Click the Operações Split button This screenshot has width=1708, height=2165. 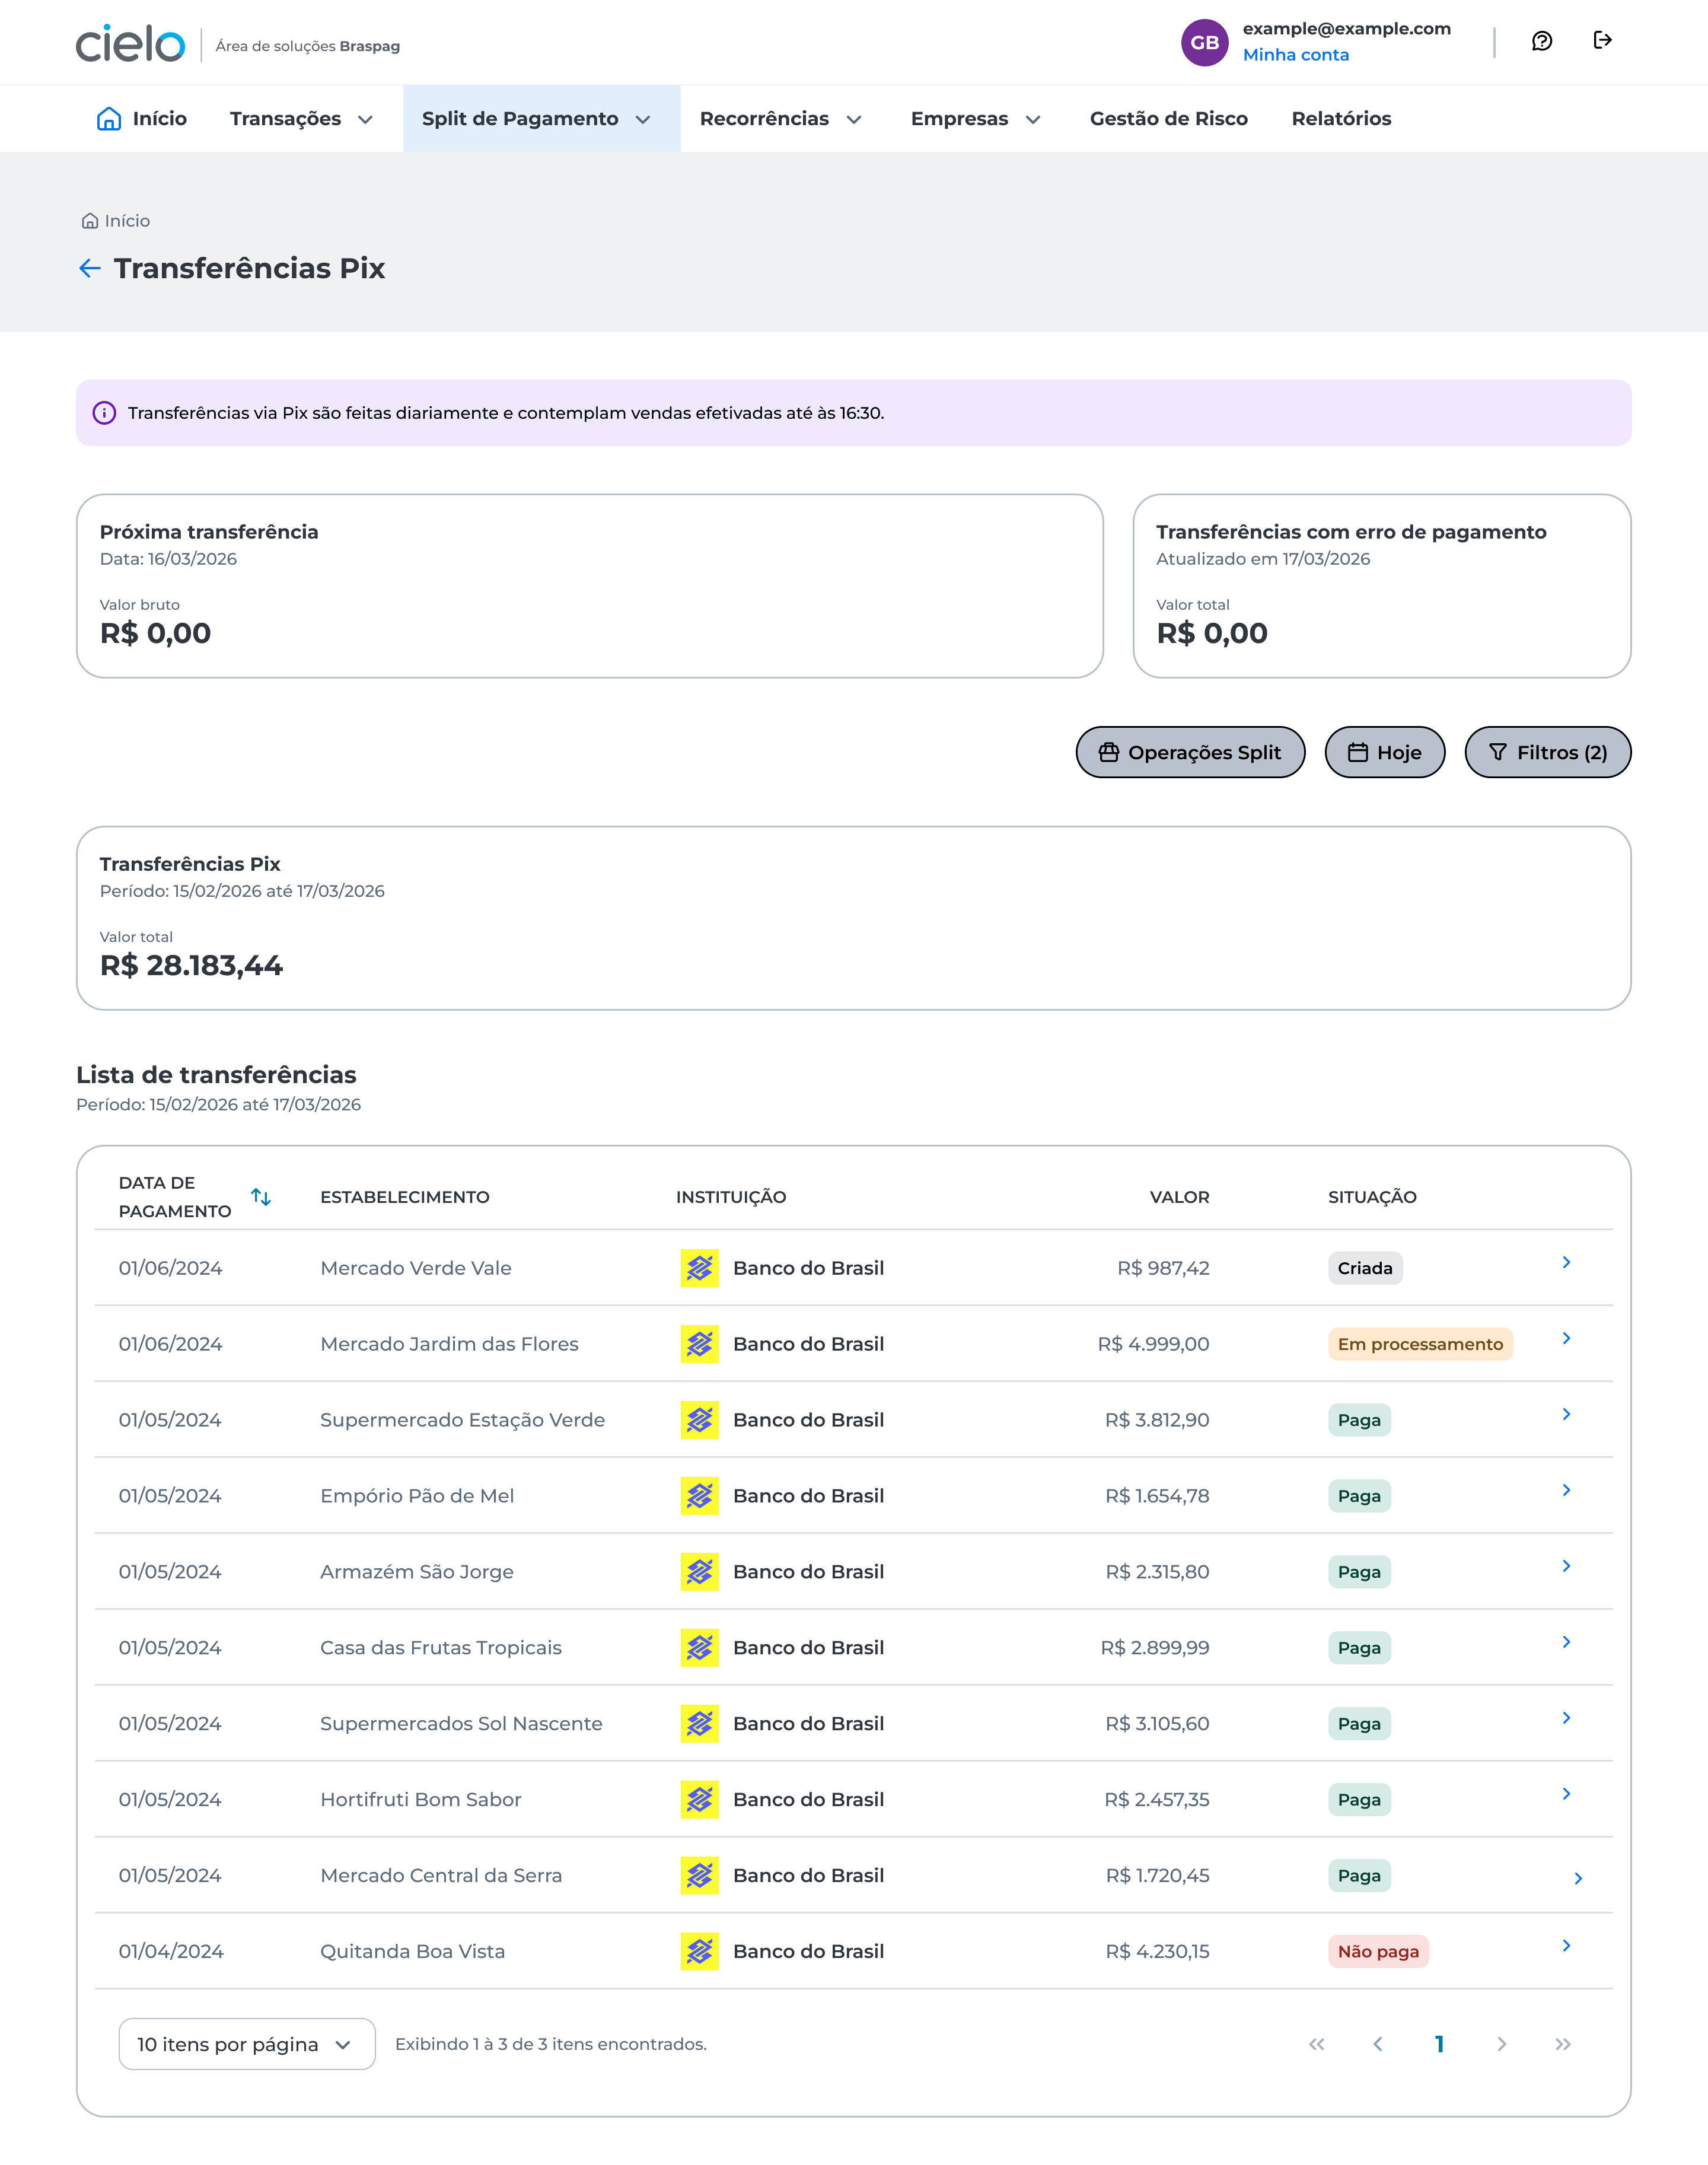(x=1190, y=752)
